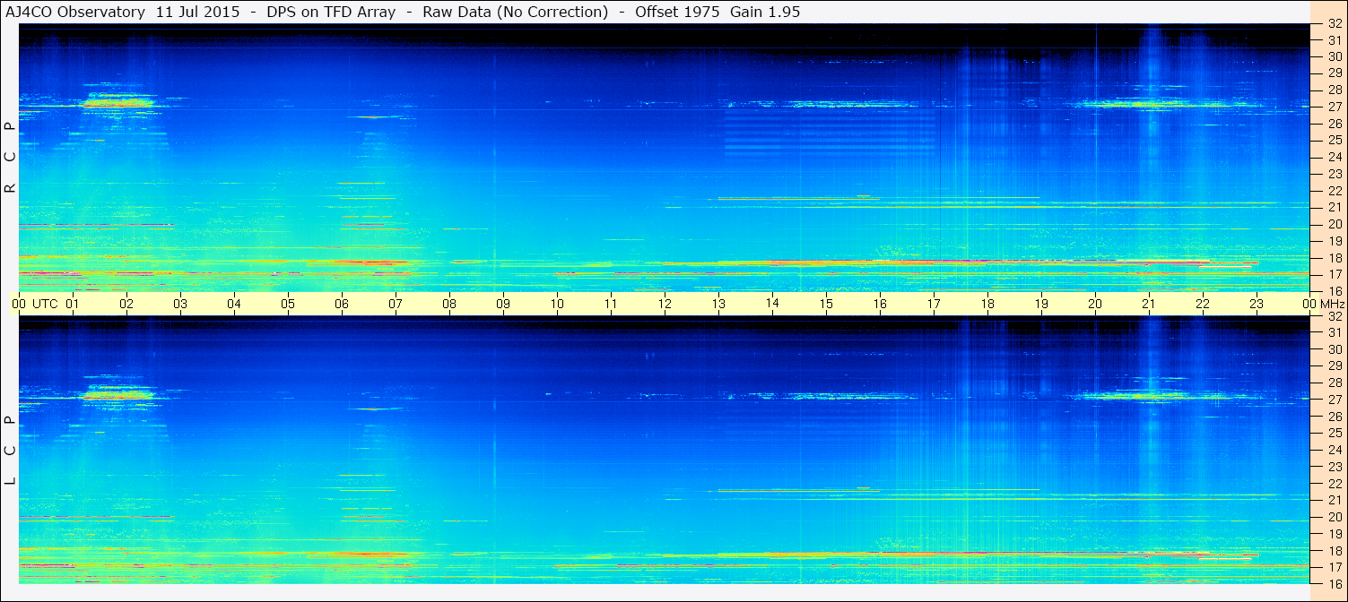
Task: Select the 19 hour marker on time axis
Action: (1041, 304)
